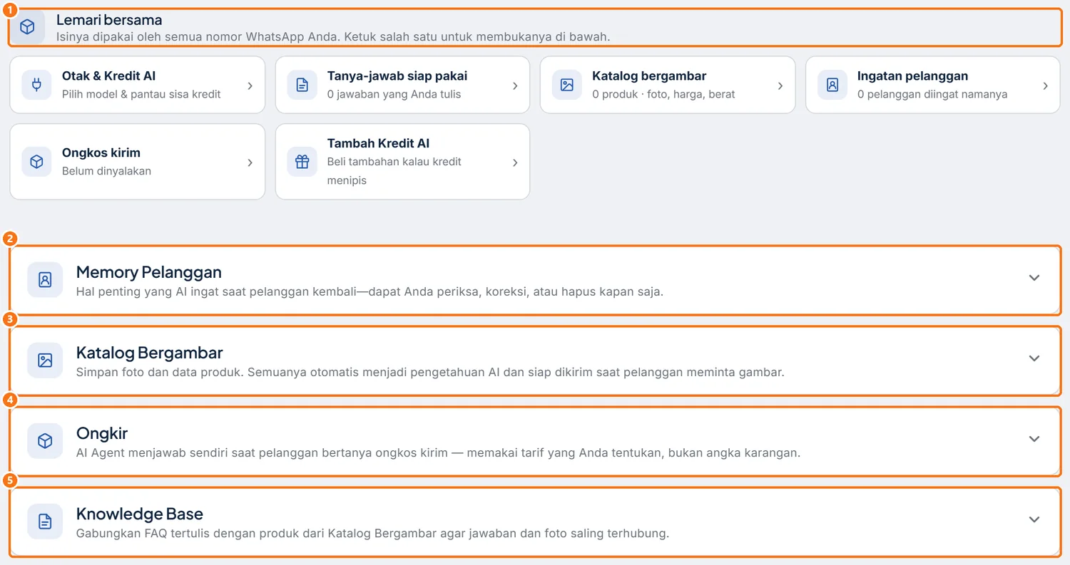Select the Ongkos kirim card title
The width and height of the screenshot is (1070, 565).
101,152
